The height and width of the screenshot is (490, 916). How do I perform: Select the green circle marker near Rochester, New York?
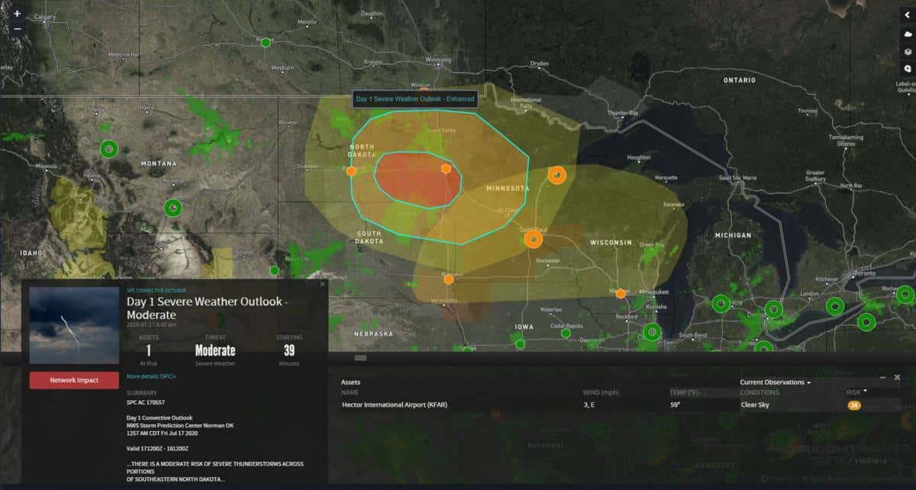coord(905,295)
